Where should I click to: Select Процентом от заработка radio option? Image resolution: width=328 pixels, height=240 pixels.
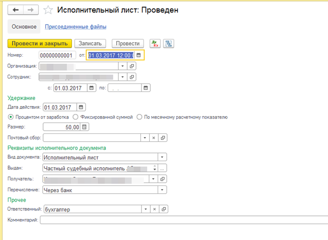(11, 117)
